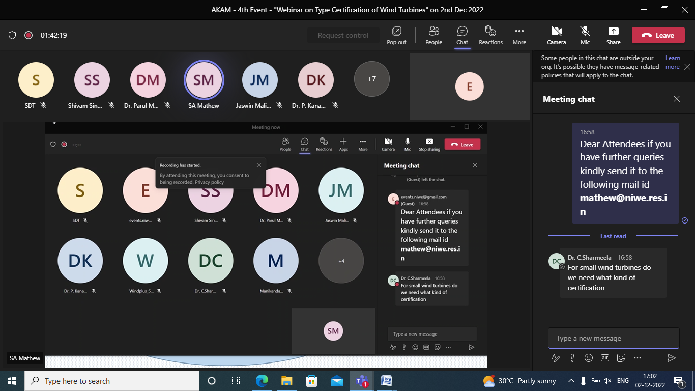The image size is (695, 391).
Task: Toggle the Chat panel button
Action: point(462,35)
